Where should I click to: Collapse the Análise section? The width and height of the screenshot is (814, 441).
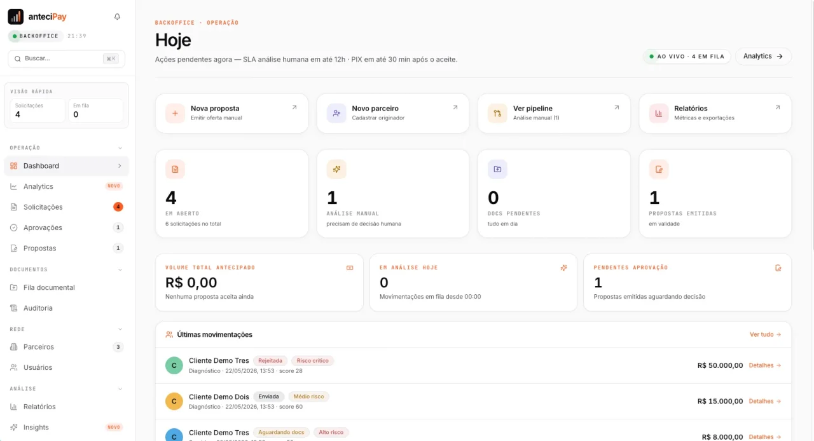[120, 388]
